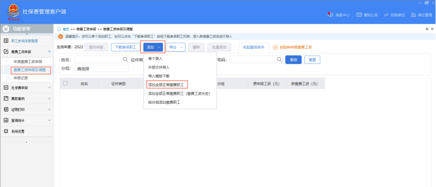Open the 分组 请选择 combo box
The height and width of the screenshot is (187, 436).
102,68
